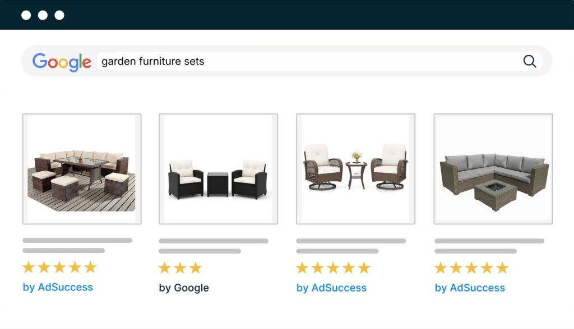574x329 pixels.
Task: Open the first 'by AdSuccess' link
Action: pos(58,288)
